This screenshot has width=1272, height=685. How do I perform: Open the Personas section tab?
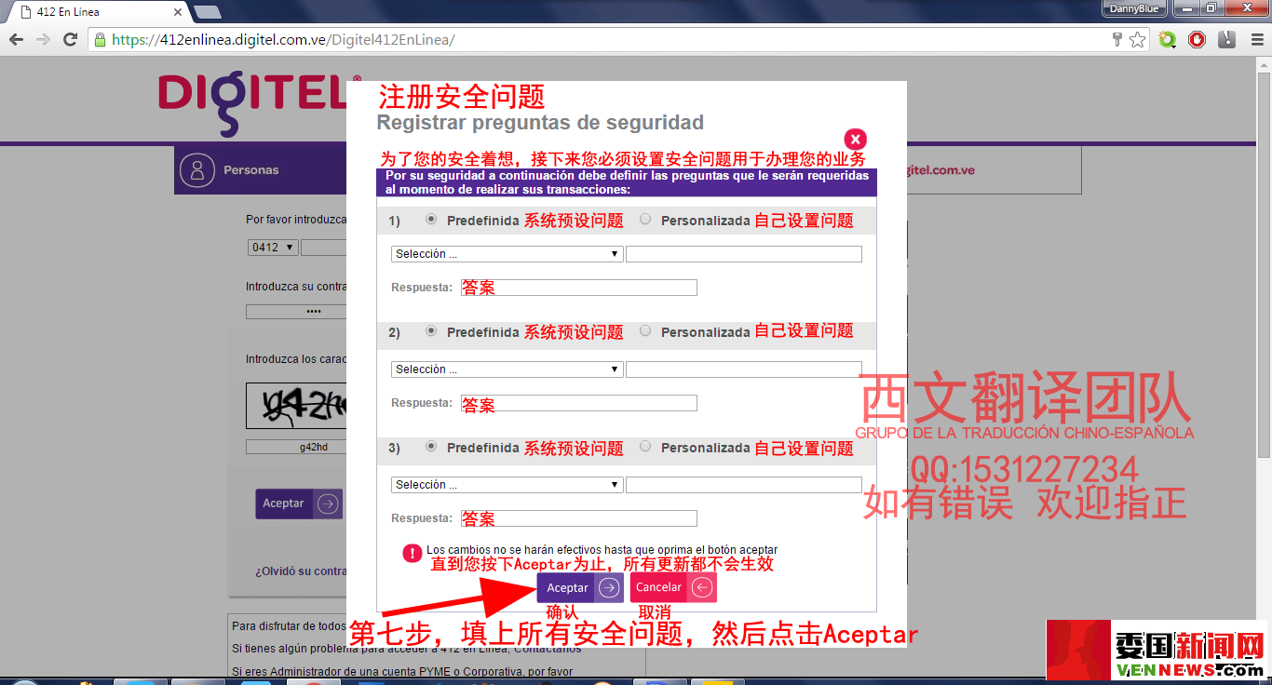coord(260,170)
